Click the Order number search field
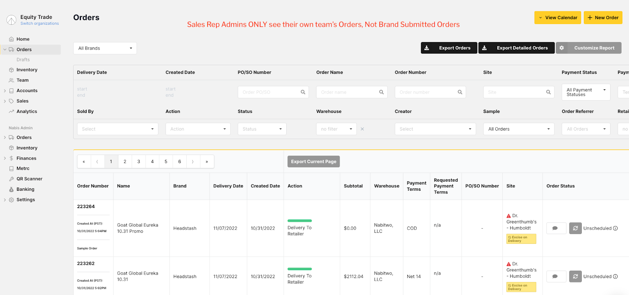 click(x=426, y=92)
